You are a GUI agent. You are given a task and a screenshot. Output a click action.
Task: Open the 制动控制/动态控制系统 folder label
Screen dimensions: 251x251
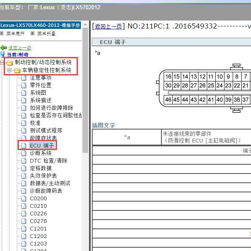point(43,62)
